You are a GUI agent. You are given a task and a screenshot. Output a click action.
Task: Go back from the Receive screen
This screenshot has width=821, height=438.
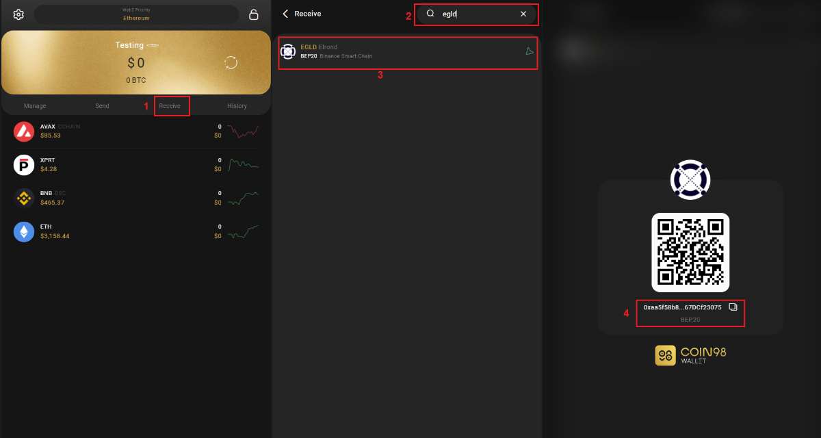tap(285, 14)
